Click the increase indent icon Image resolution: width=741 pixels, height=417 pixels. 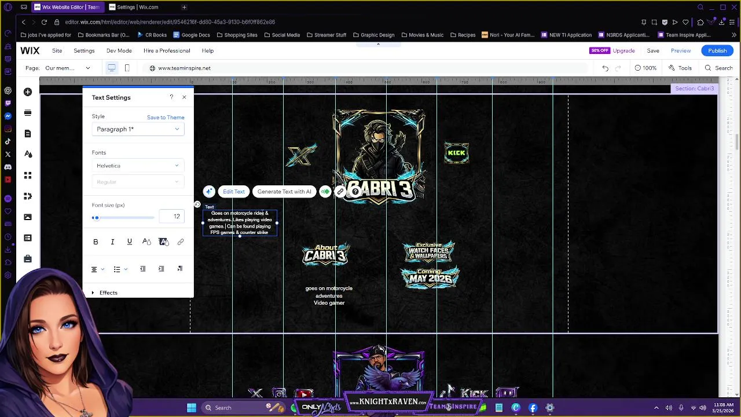(162, 269)
